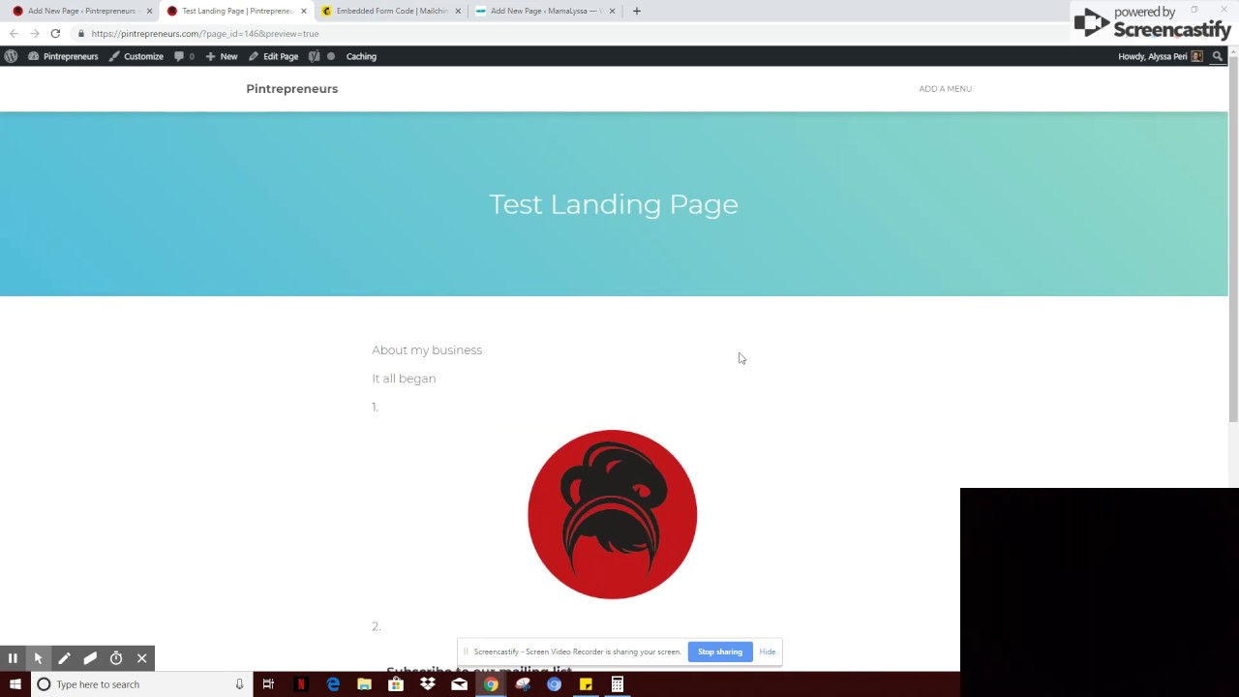Open Task View from the taskbar
This screenshot has height=697, width=1239.
(268, 684)
